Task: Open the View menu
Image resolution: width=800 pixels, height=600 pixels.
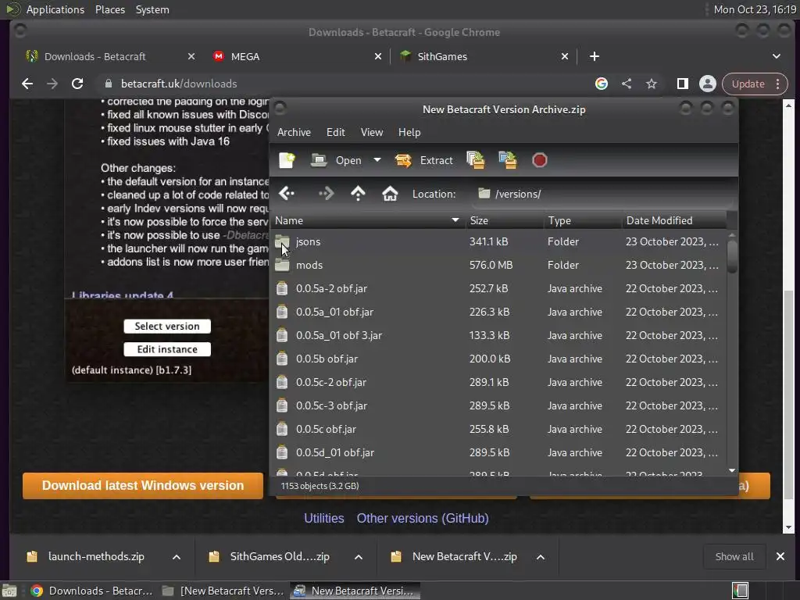Action: coord(372,132)
